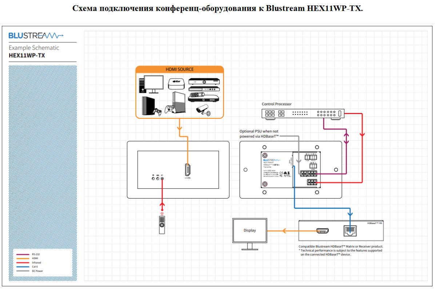435x290 pixels.
Task: Click the 'Cat 6' legend text
Action: (x=35, y=267)
